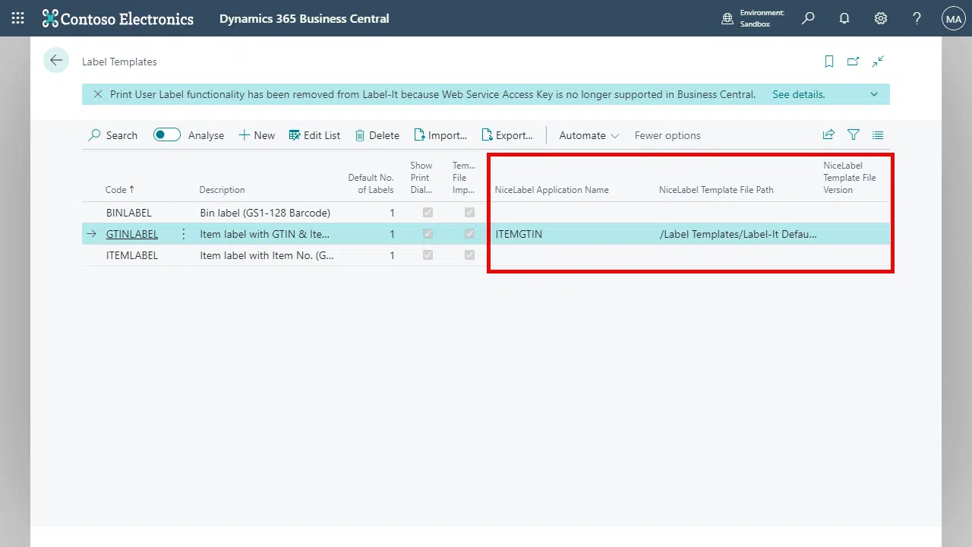Open the app launcher waffle menu

[x=17, y=18]
